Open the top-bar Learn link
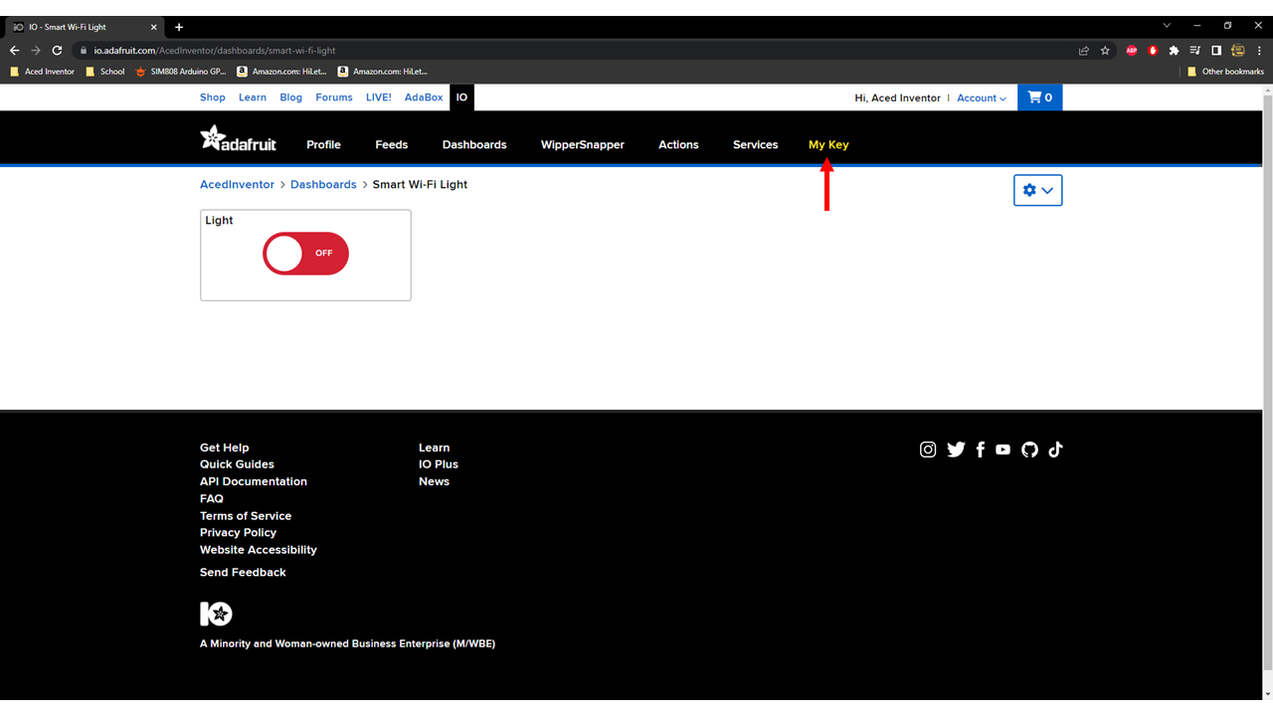The image size is (1273, 716). (x=253, y=97)
